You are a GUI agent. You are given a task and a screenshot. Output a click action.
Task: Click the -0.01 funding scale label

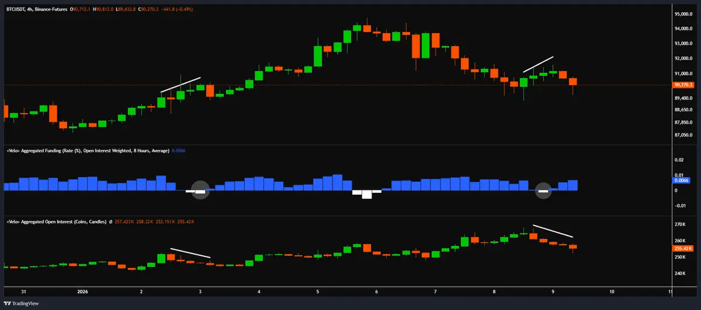(x=680, y=205)
